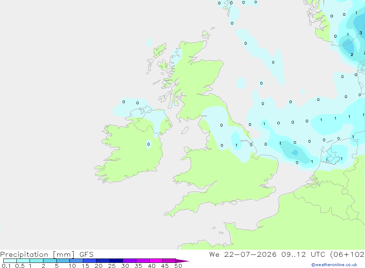This screenshot has height=268, width=365.
Task: Click the '(06+102' forecast run text
Action: point(347,254)
